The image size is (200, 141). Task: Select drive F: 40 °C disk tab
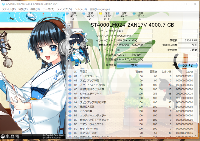tap(124, 16)
